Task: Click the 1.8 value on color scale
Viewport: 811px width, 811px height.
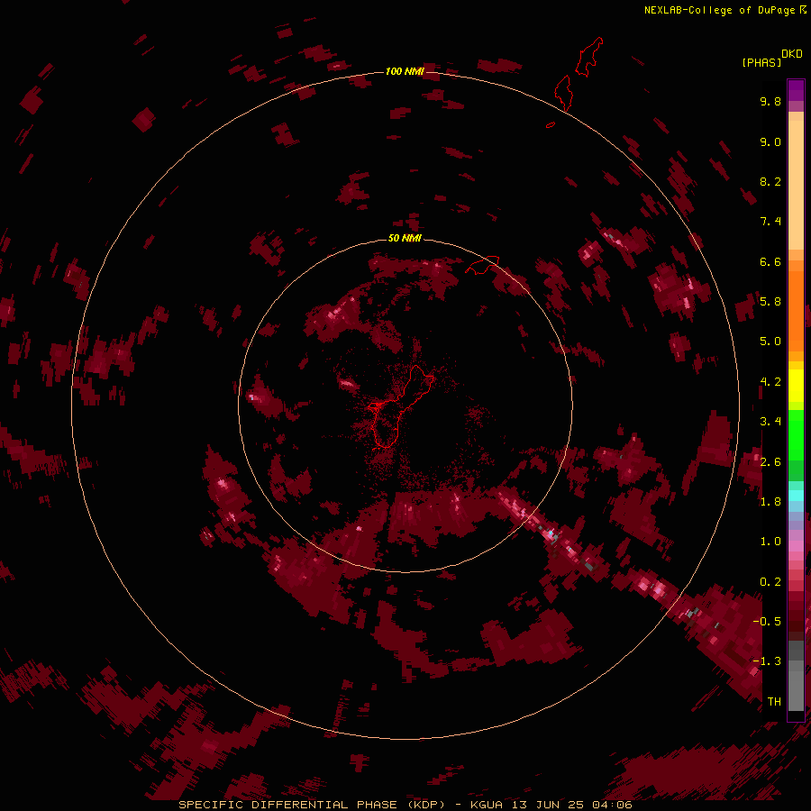Action: (x=770, y=502)
